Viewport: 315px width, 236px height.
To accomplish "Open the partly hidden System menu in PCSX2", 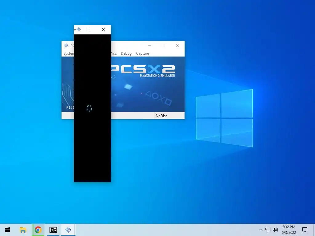I will click(x=69, y=53).
